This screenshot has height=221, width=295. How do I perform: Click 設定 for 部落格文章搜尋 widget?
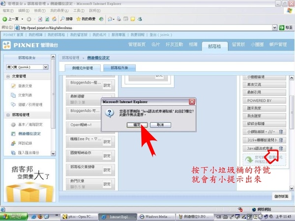[x=107, y=170]
